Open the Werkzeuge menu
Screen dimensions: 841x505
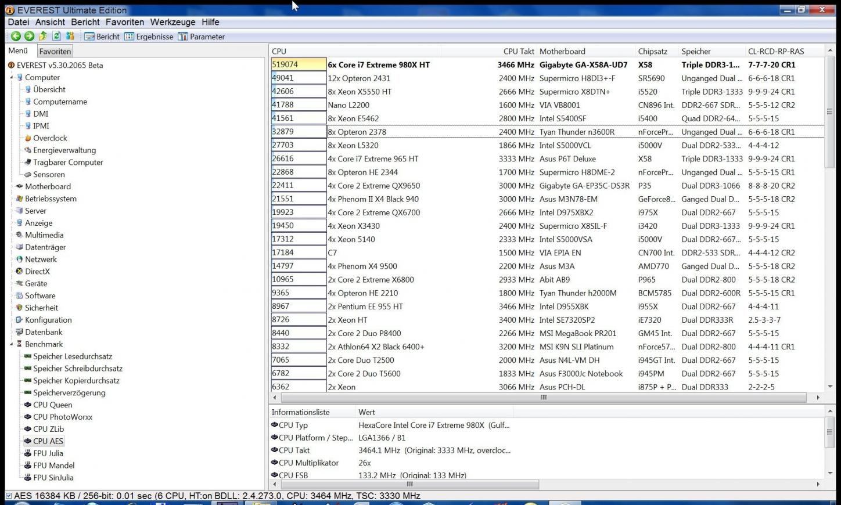[172, 22]
